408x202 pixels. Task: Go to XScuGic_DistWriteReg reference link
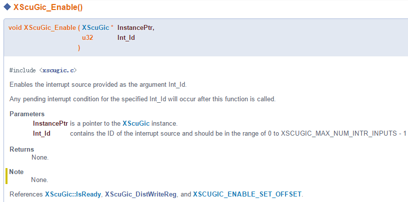click(x=140, y=194)
